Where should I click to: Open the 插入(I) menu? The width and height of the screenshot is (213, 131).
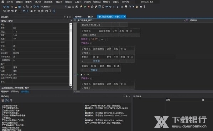(x=38, y=2)
